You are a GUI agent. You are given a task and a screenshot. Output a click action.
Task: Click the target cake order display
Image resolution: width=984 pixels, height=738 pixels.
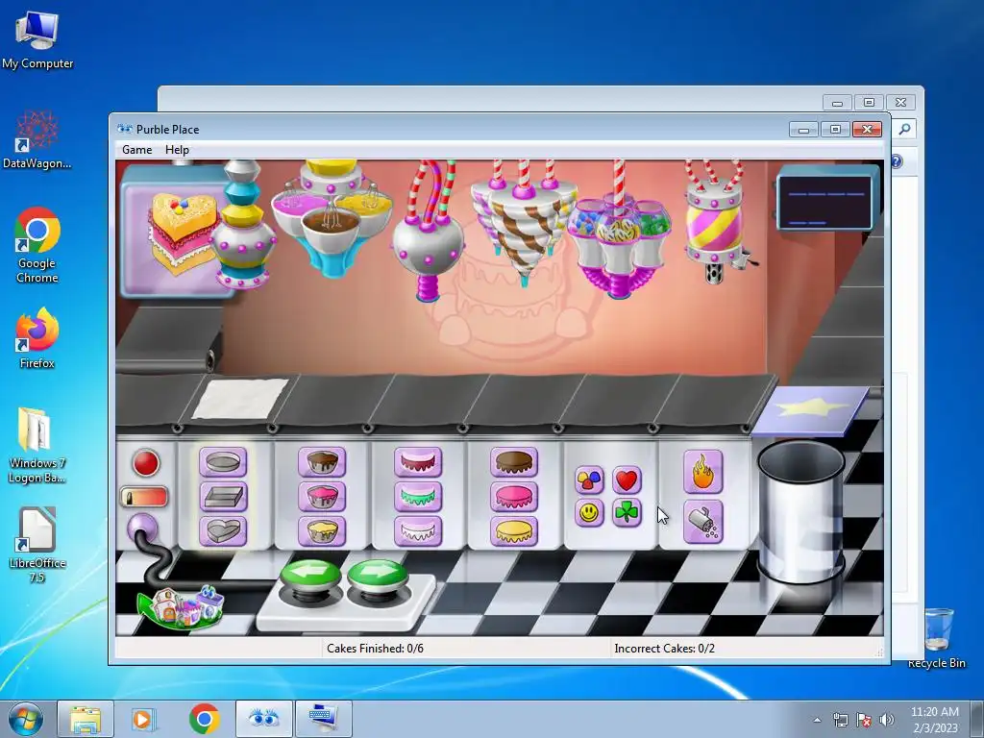pos(175,232)
